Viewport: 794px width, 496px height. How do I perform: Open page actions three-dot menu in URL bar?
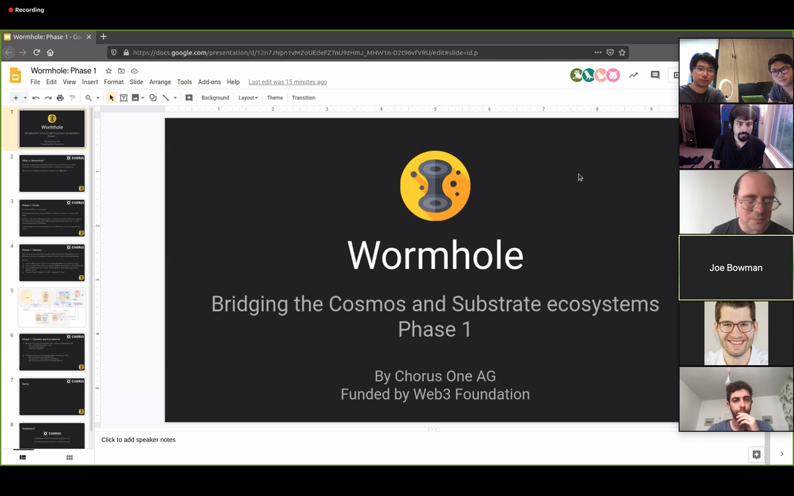[x=598, y=52]
